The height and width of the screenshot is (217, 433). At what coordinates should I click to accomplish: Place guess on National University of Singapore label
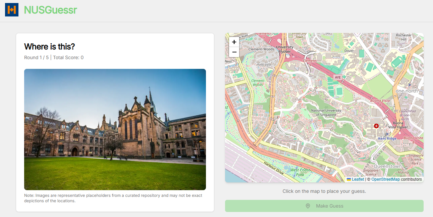(326, 113)
